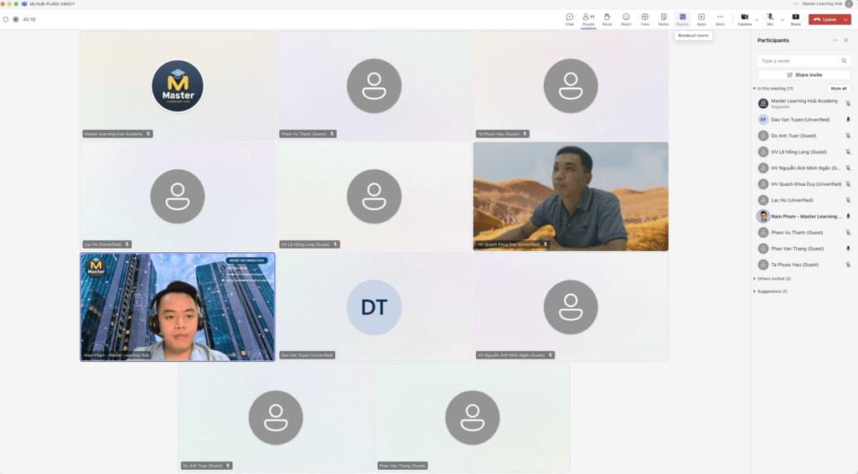The height and width of the screenshot is (474, 858).
Task: Select Nam Pham in participants list
Action: point(804,217)
